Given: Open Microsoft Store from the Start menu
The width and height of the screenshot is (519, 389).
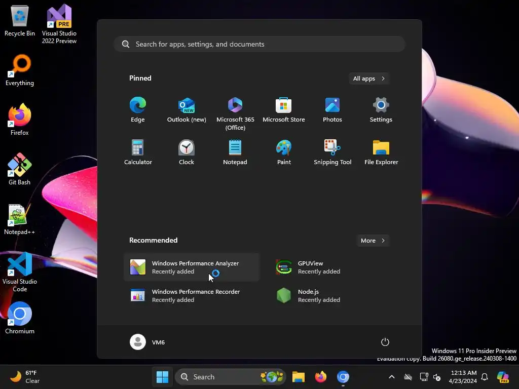Looking at the screenshot, I should 284,110.
